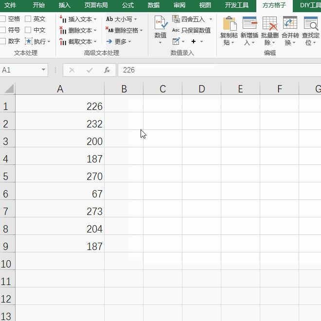The image size is (321, 321).
Task: Click the 只保留数值 ABC icon
Action: [176, 30]
